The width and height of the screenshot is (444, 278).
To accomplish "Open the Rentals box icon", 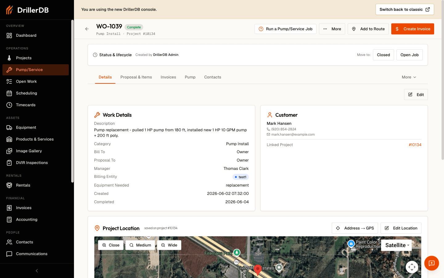I will [x=9, y=185].
